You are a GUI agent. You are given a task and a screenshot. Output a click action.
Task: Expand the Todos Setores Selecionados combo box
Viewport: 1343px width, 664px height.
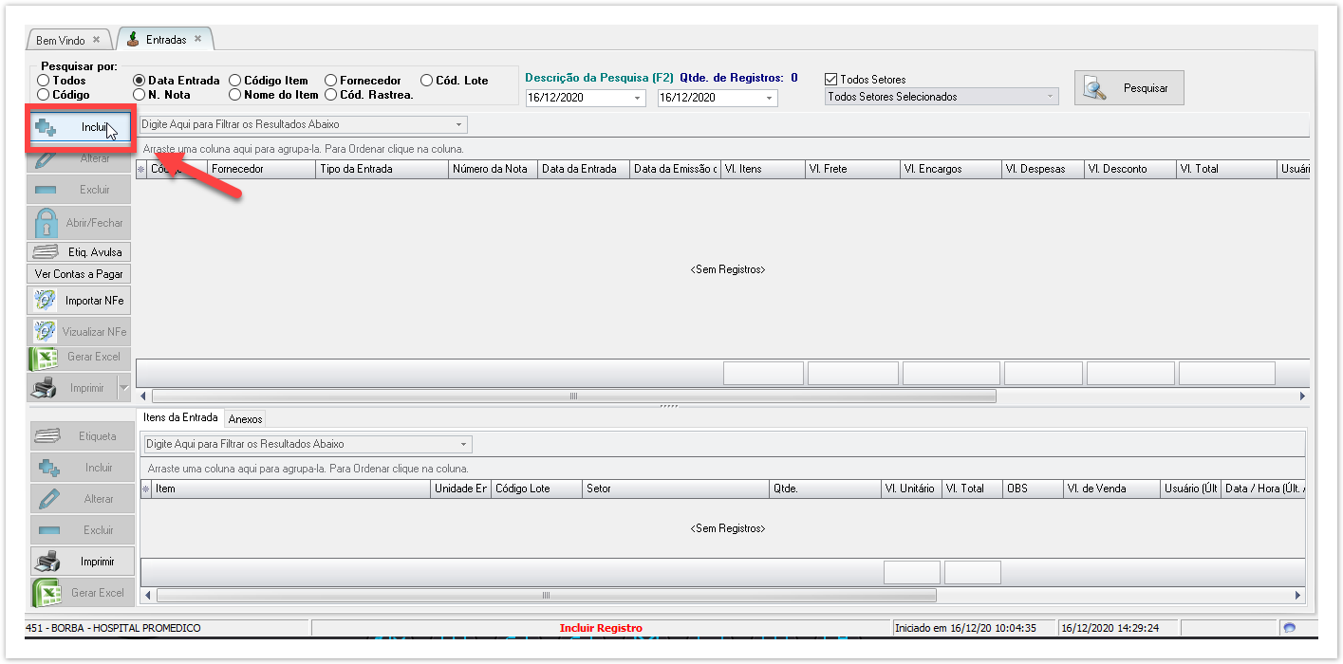(x=1050, y=97)
